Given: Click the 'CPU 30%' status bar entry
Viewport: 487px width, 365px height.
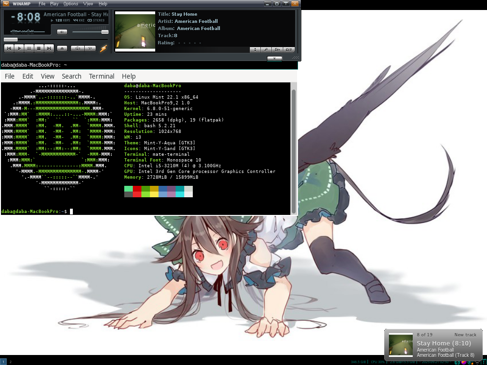Looking at the screenshot, I should click(378, 362).
